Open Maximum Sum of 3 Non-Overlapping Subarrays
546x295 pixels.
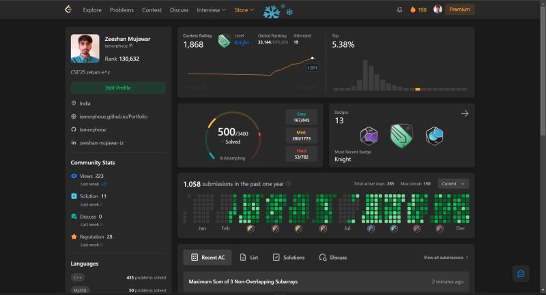click(x=243, y=281)
